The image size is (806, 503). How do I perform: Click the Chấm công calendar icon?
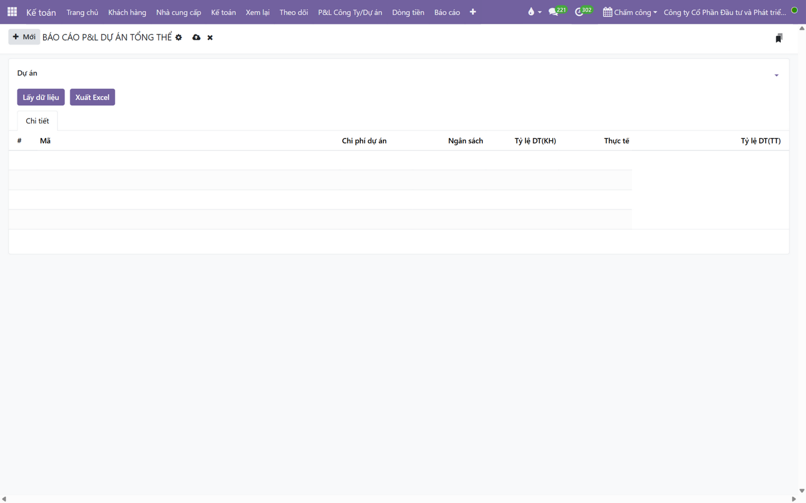[607, 12]
